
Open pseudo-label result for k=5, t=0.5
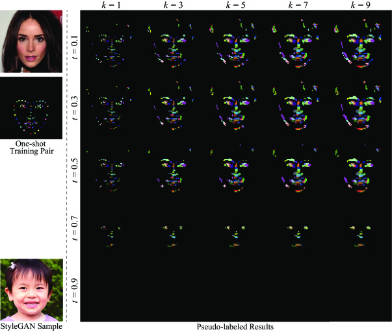point(236,166)
